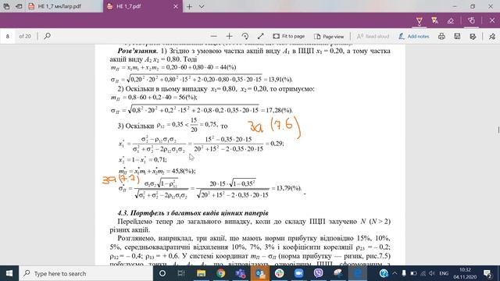Save the PDF document
The width and height of the screenshot is (500, 281).
457,37
